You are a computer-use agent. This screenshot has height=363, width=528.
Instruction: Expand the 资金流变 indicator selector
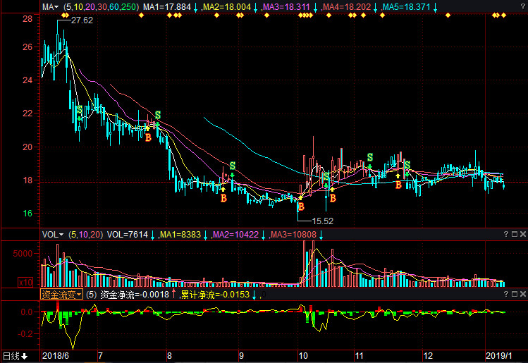[x=61, y=295]
